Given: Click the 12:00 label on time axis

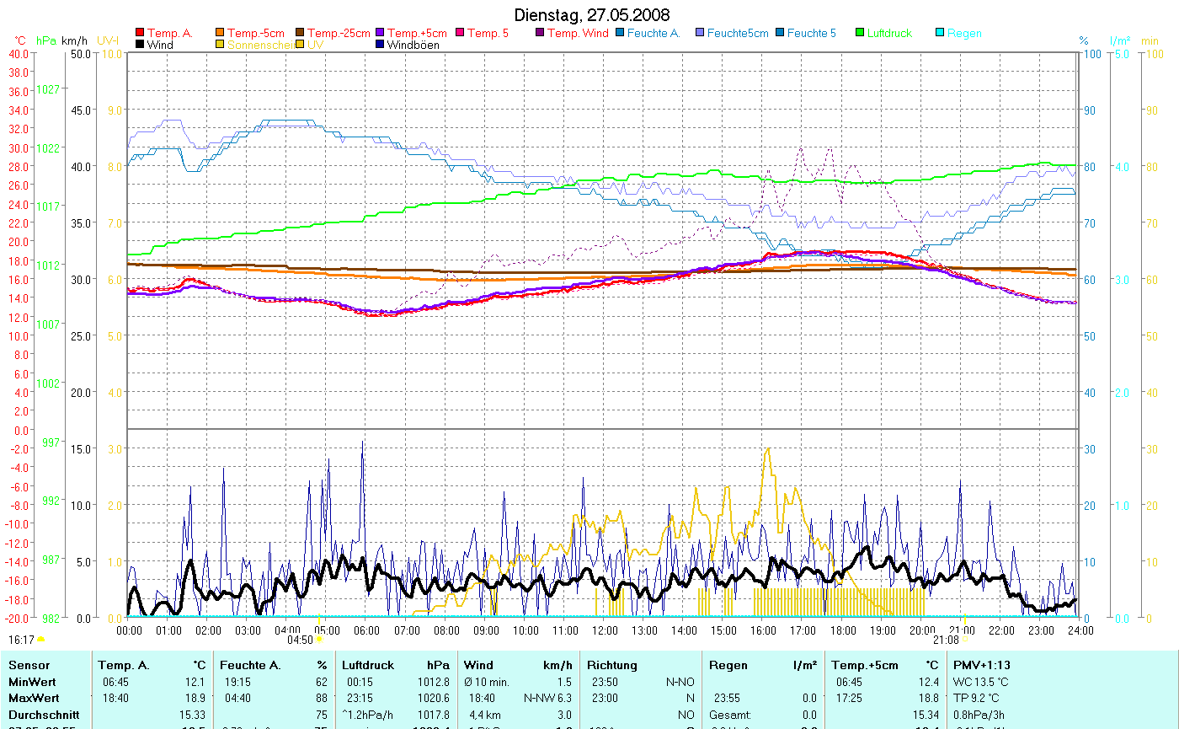Looking at the screenshot, I should click(606, 630).
